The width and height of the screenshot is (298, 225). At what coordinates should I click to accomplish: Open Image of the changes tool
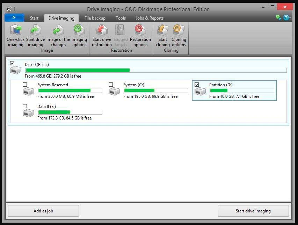tap(58, 30)
